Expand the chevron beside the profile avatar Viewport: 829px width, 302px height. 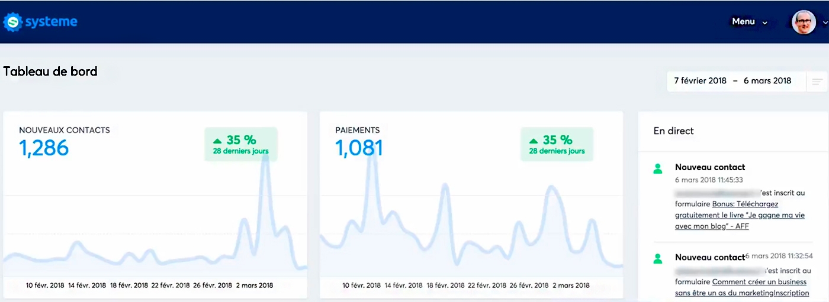[825, 23]
